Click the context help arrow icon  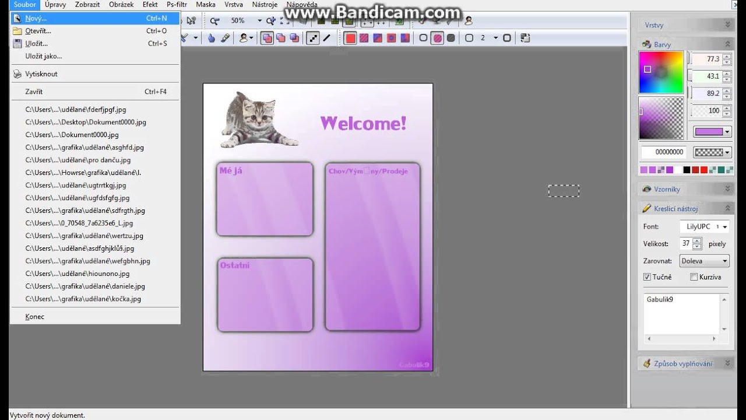tap(192, 20)
